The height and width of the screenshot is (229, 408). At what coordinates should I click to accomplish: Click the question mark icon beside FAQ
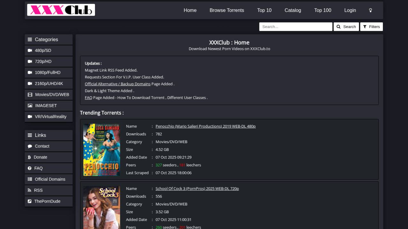[x=30, y=168]
